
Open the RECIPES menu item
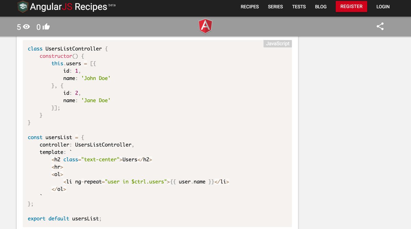pos(250,6)
